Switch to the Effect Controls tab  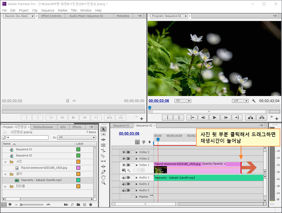click(51, 16)
